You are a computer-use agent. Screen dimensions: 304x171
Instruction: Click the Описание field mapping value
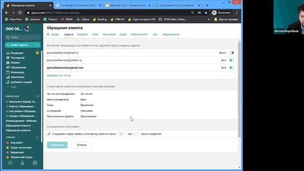(86, 111)
